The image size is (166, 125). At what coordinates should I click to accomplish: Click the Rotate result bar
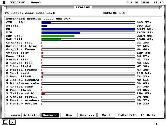tap(88, 26)
